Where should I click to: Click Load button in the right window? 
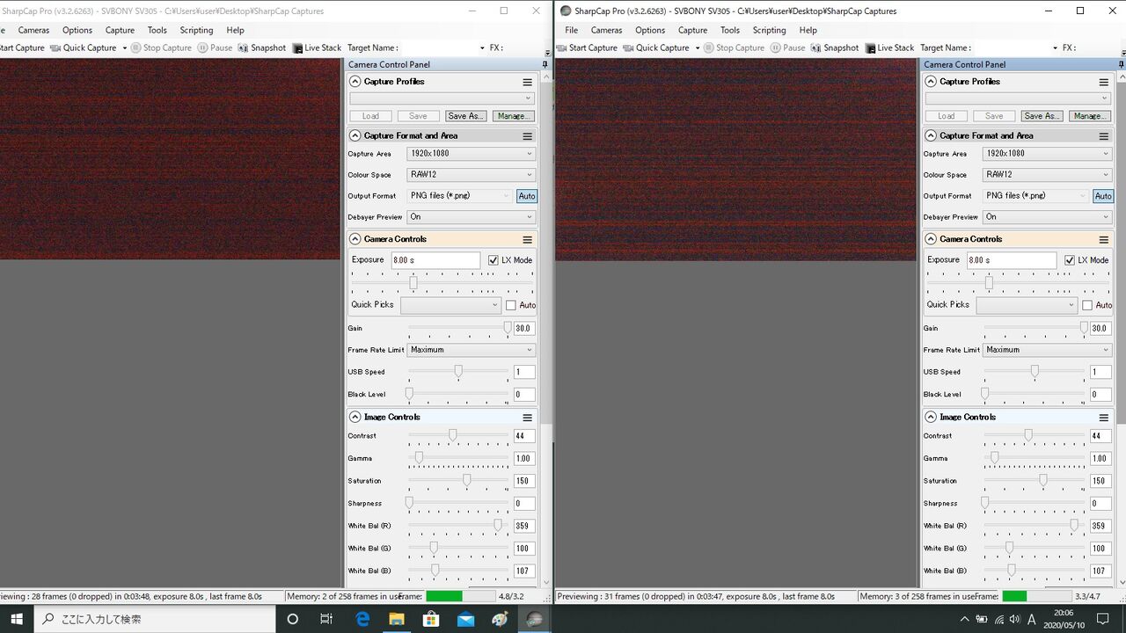tap(947, 116)
